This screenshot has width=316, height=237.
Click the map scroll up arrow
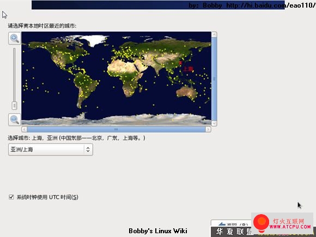[214, 34]
